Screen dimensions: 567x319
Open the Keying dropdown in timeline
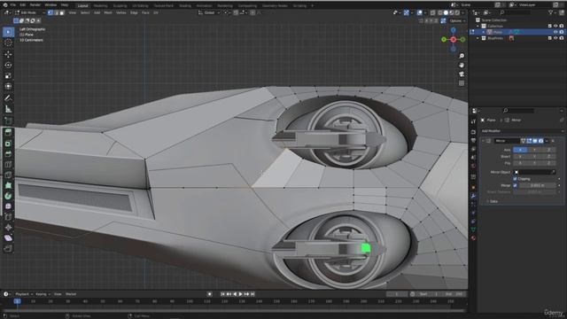[43, 294]
